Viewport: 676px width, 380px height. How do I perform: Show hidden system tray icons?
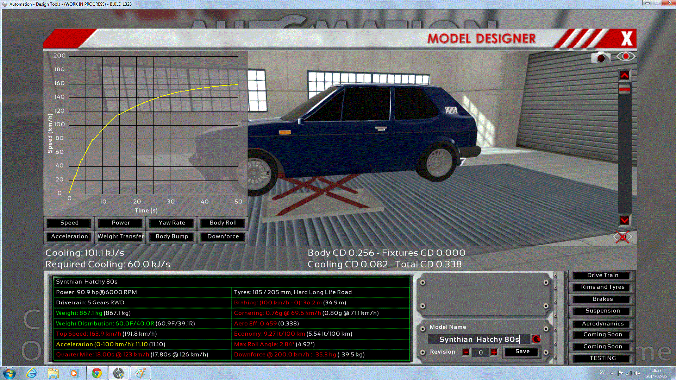point(612,373)
